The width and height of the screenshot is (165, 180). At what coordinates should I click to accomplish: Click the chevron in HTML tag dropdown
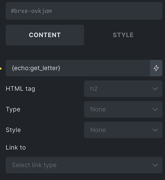[x=155, y=89]
